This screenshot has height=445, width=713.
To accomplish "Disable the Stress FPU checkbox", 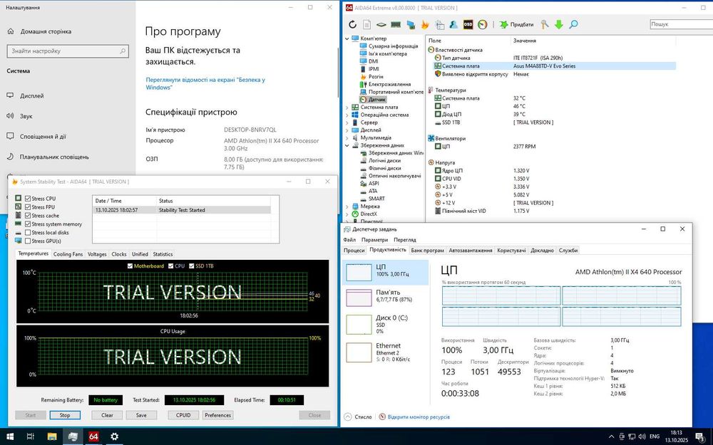I will (x=28, y=206).
